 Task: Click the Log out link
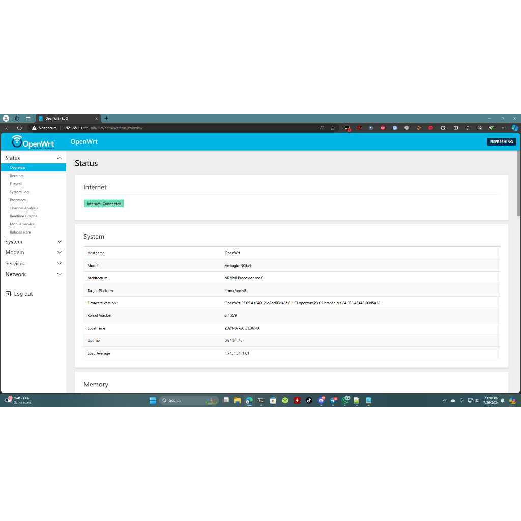pos(23,294)
